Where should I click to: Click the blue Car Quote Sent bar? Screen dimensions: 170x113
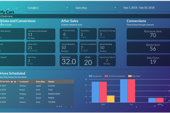tap(124, 91)
